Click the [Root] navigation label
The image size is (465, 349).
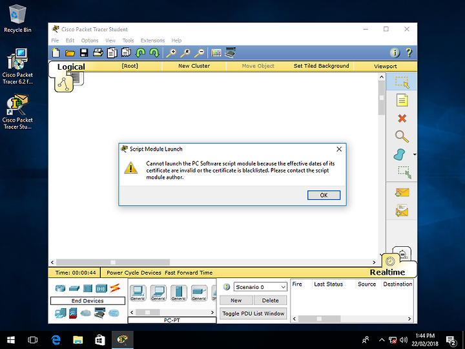point(130,66)
